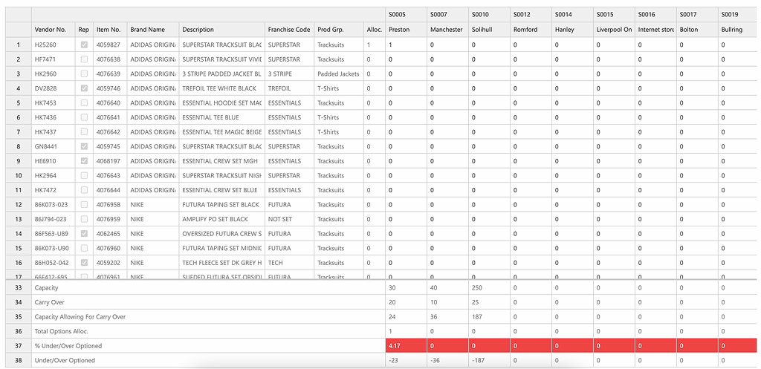Image resolution: width=761 pixels, height=369 pixels.
Task: Toggle Rep checkbox for vendor H25260
Action: [85, 45]
